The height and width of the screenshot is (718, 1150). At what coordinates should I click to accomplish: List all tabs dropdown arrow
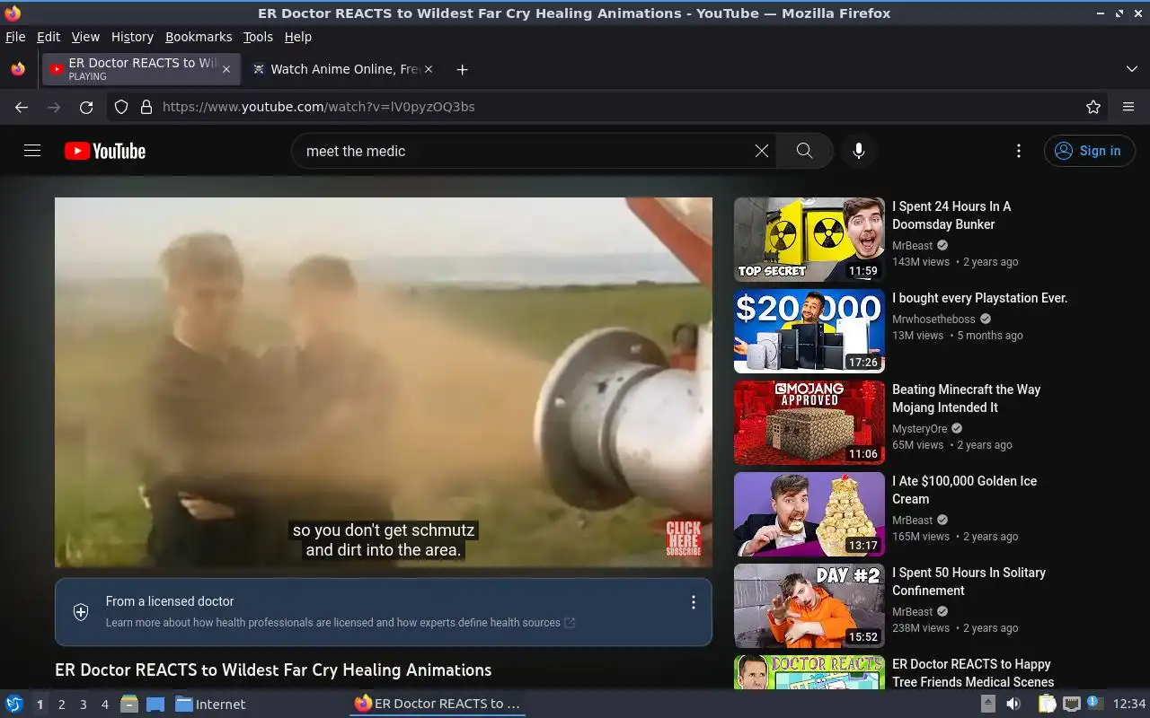coord(1132,69)
